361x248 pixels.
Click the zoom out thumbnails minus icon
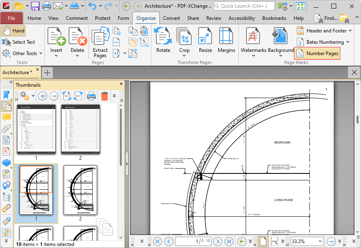pos(54,96)
